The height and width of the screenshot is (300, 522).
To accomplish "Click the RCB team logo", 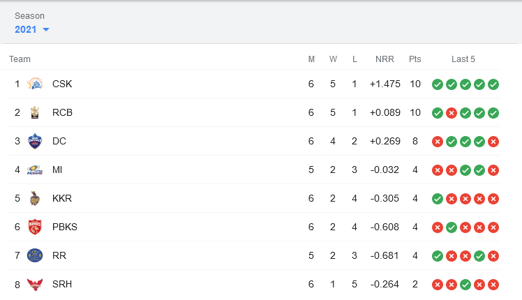I will [35, 112].
